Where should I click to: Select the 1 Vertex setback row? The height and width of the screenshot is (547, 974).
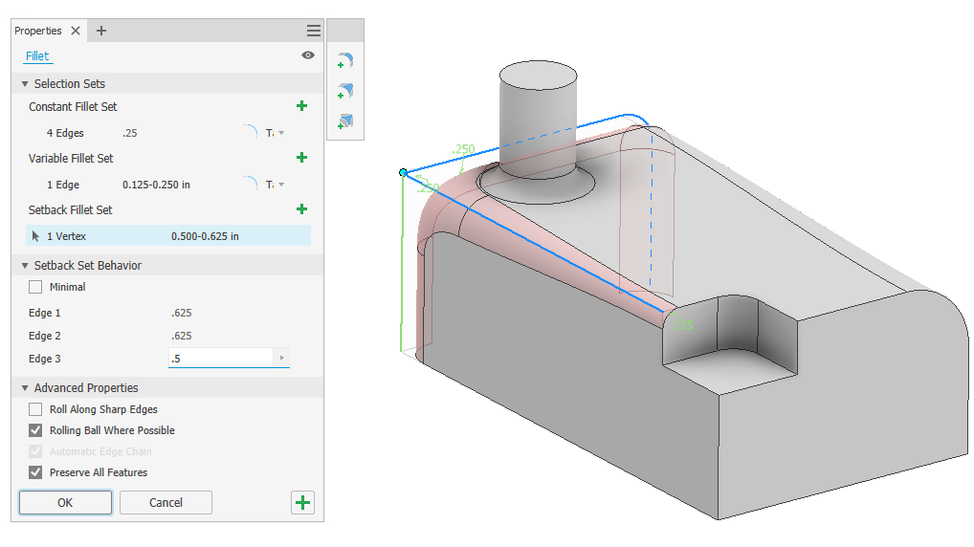167,236
